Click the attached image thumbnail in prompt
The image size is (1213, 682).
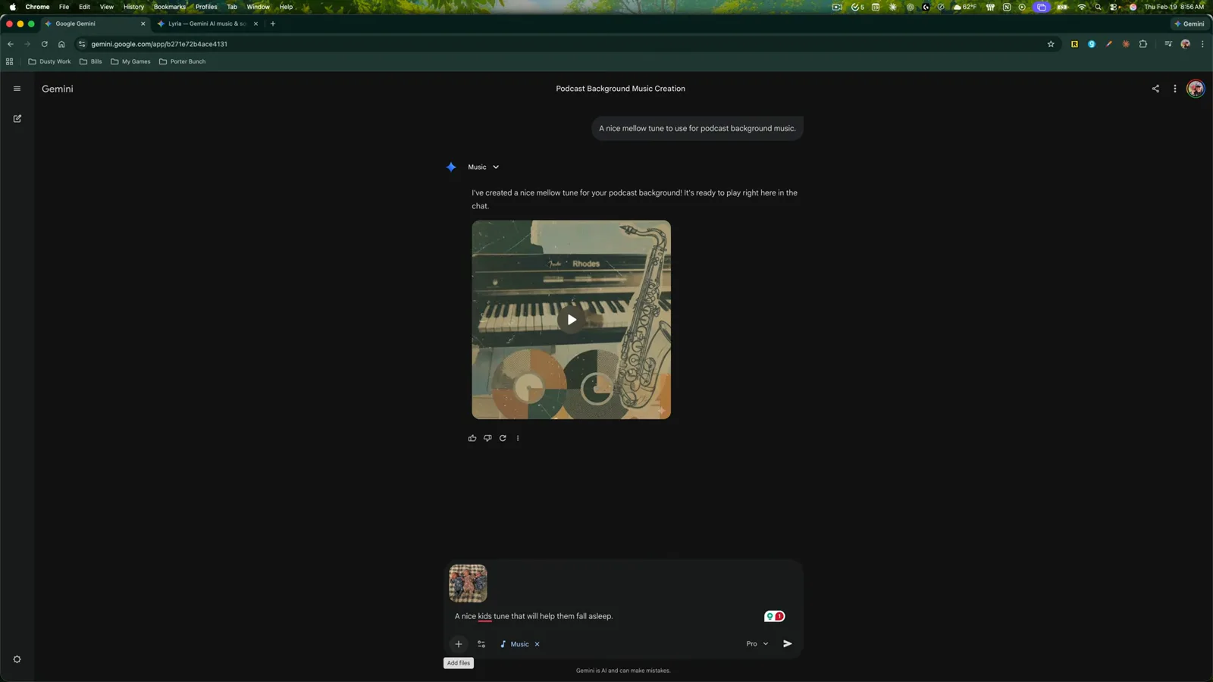(468, 583)
